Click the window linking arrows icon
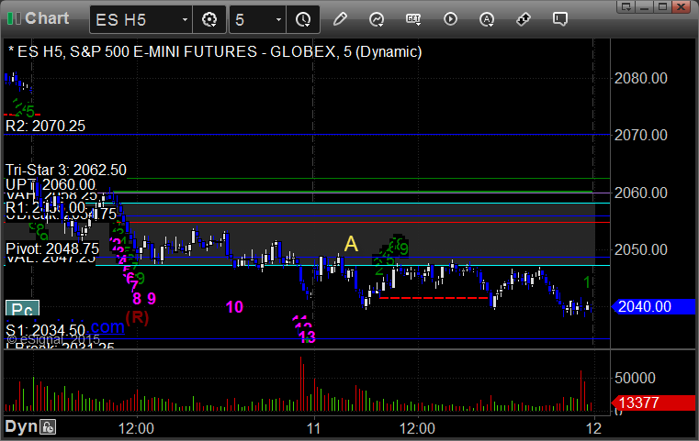Screen dimensions: 699x441 click(523, 19)
